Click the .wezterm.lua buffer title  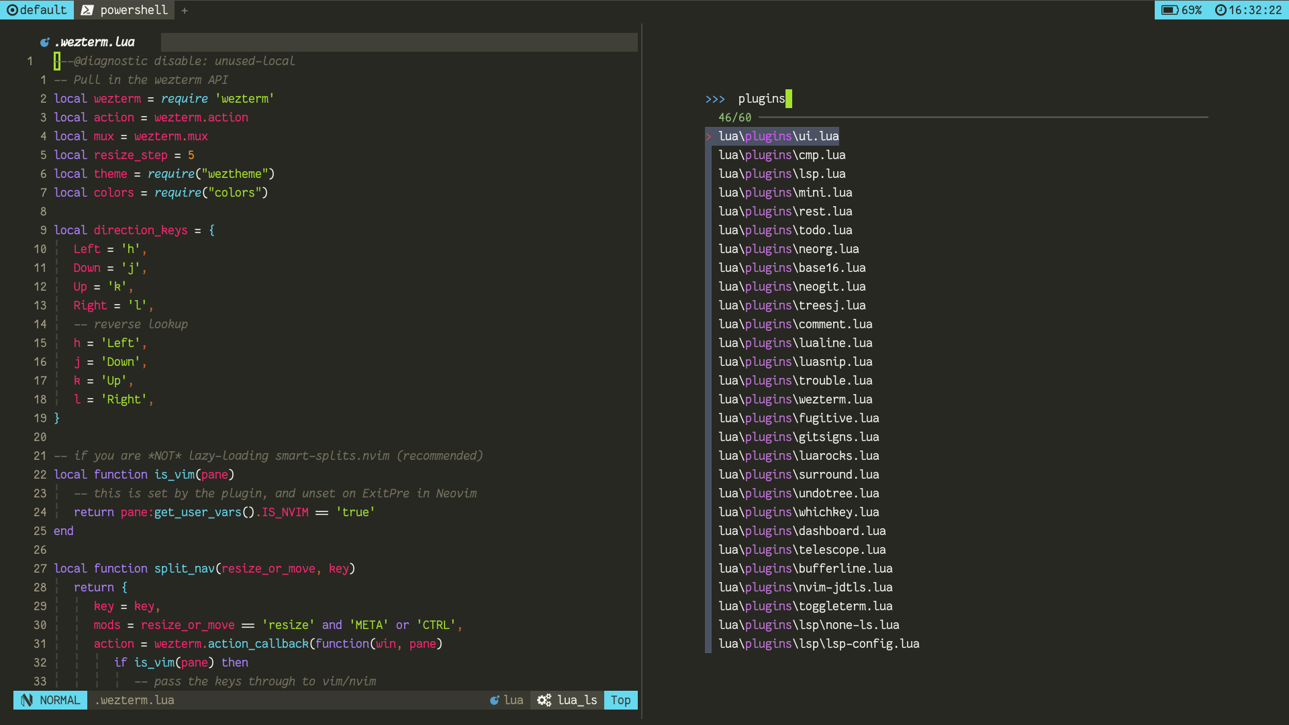pos(95,42)
